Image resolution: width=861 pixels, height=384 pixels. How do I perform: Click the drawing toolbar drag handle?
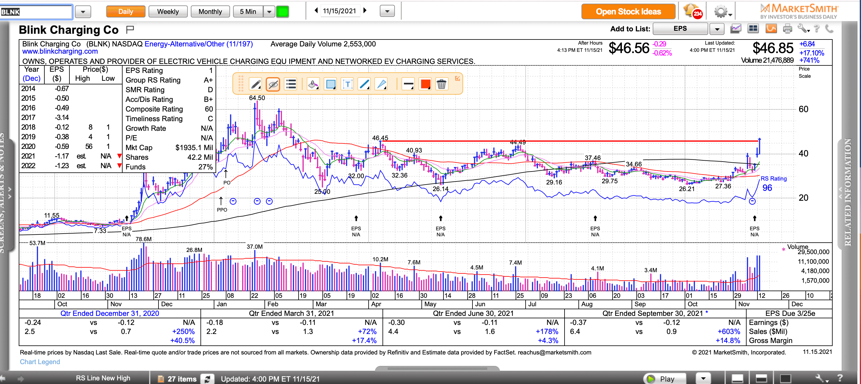pyautogui.click(x=240, y=83)
